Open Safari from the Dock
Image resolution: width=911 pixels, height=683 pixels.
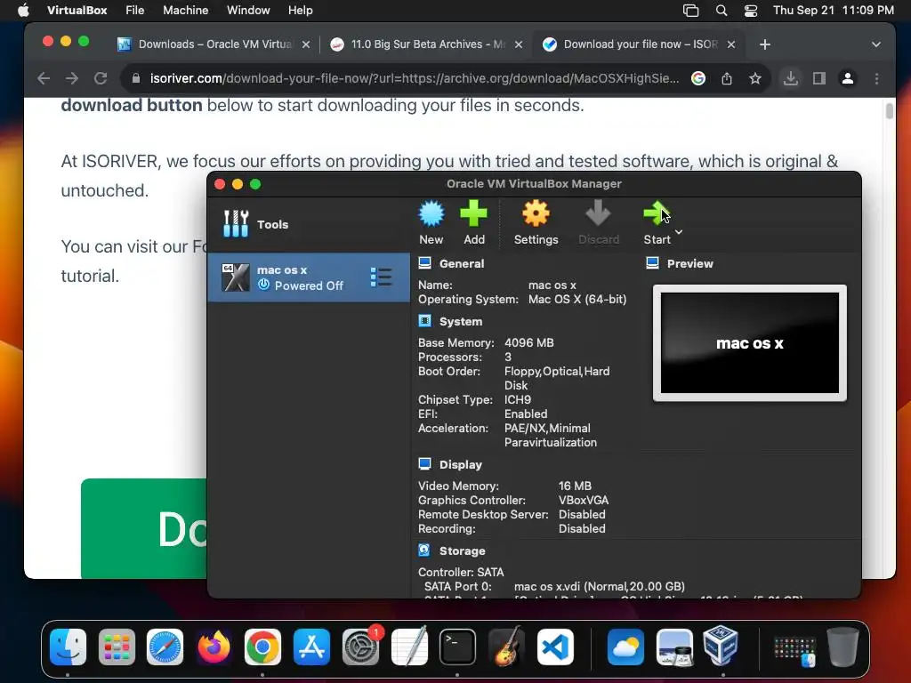pos(165,647)
